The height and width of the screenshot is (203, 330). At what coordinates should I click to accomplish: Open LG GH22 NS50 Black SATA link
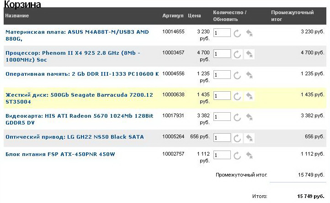[x=75, y=136]
